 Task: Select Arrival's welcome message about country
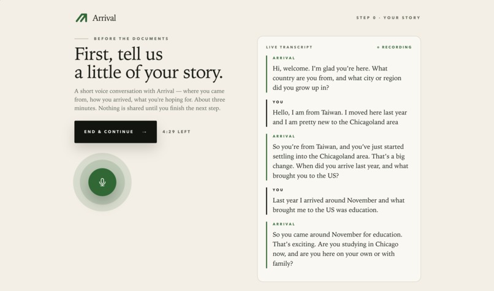click(336, 78)
